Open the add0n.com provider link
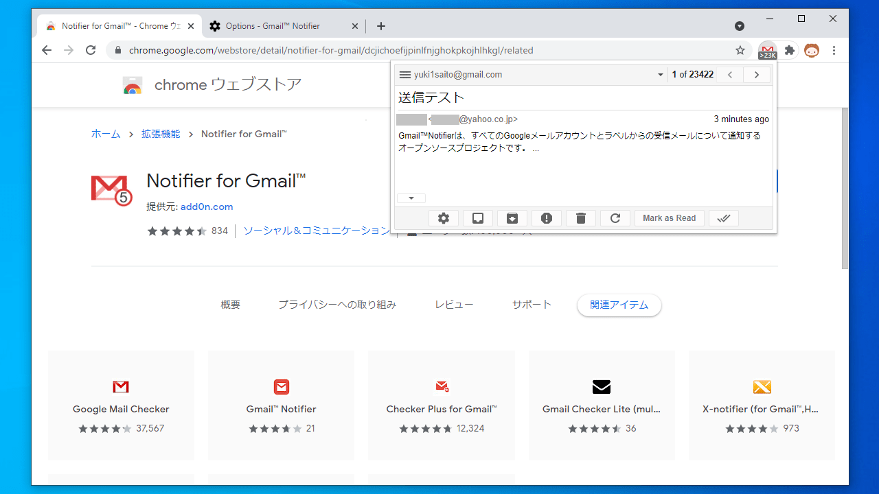The height and width of the screenshot is (494, 879). pyautogui.click(x=207, y=207)
